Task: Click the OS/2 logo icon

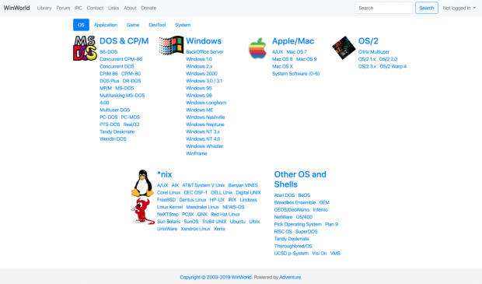Action: click(x=344, y=47)
